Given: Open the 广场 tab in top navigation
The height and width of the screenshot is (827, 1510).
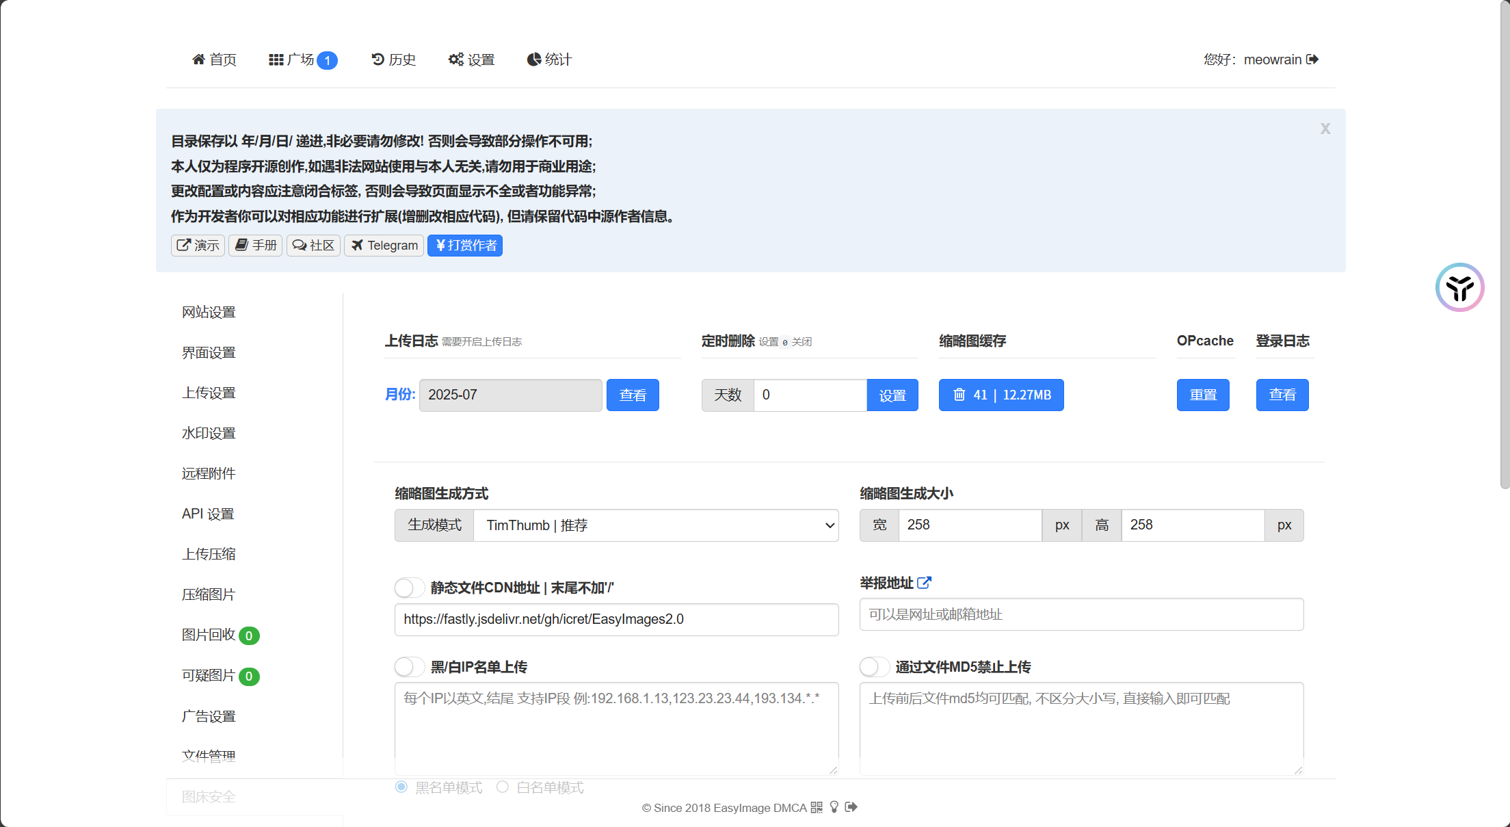Looking at the screenshot, I should [302, 60].
